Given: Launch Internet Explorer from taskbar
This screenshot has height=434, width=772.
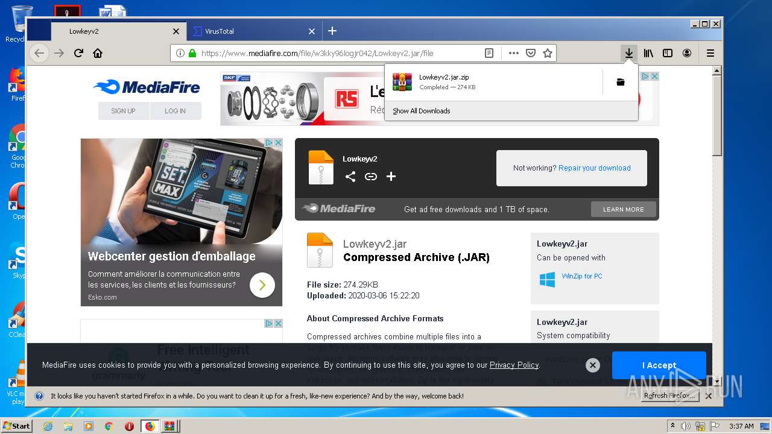Looking at the screenshot, I should (x=48, y=426).
